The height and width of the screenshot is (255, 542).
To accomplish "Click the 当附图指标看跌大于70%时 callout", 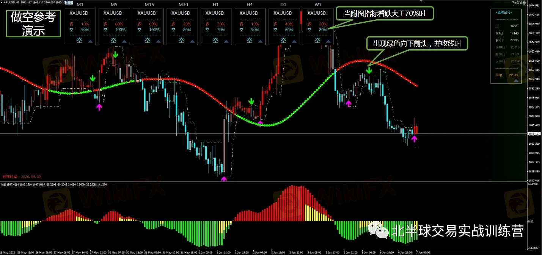I will (x=384, y=14).
